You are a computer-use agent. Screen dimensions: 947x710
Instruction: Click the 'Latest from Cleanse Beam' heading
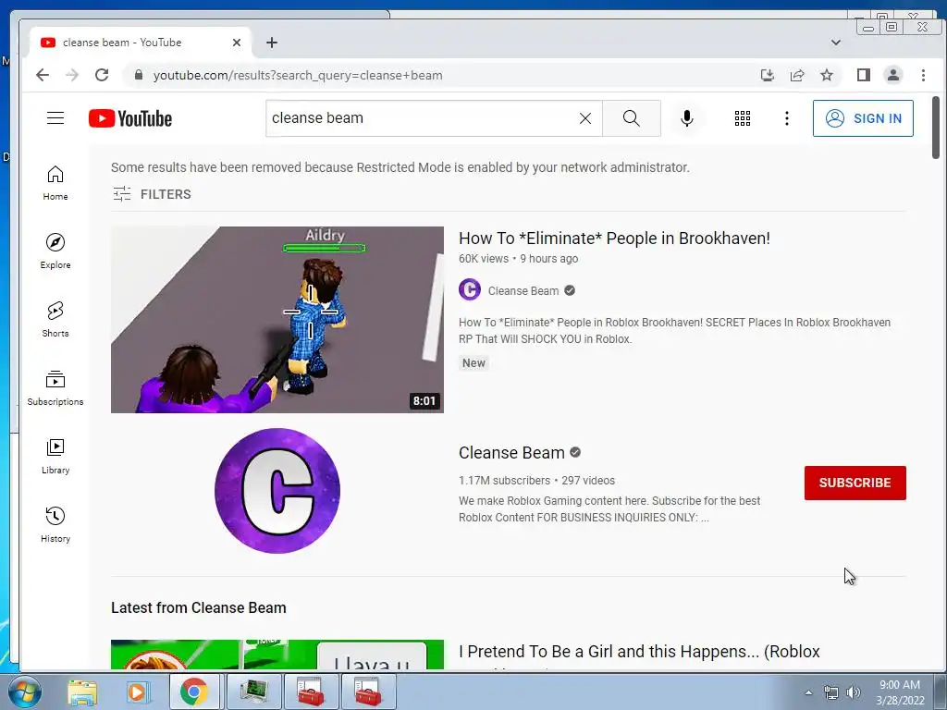[x=199, y=608]
